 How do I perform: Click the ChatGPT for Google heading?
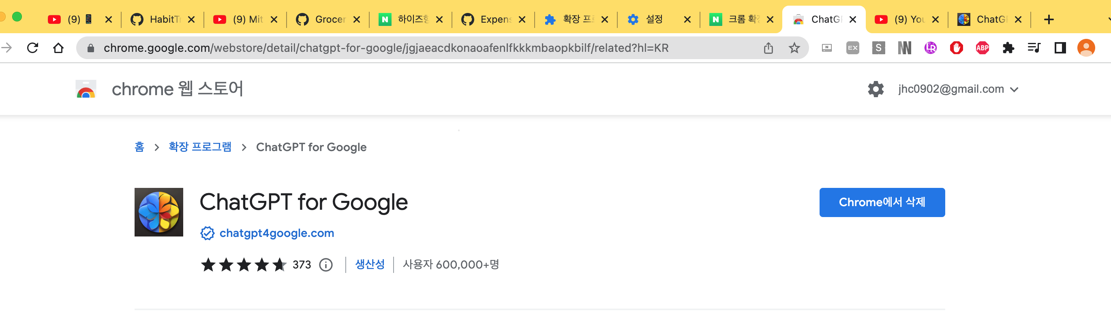[x=304, y=202]
